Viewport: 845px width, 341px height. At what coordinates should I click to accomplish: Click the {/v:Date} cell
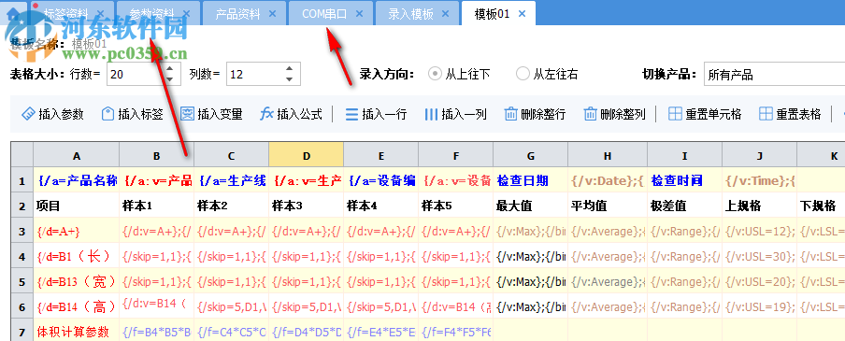point(608,180)
